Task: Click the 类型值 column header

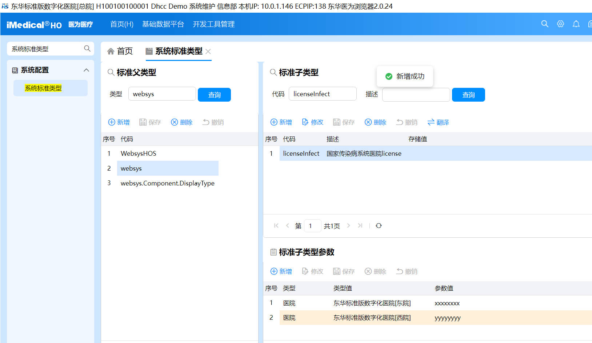Action: [343, 288]
